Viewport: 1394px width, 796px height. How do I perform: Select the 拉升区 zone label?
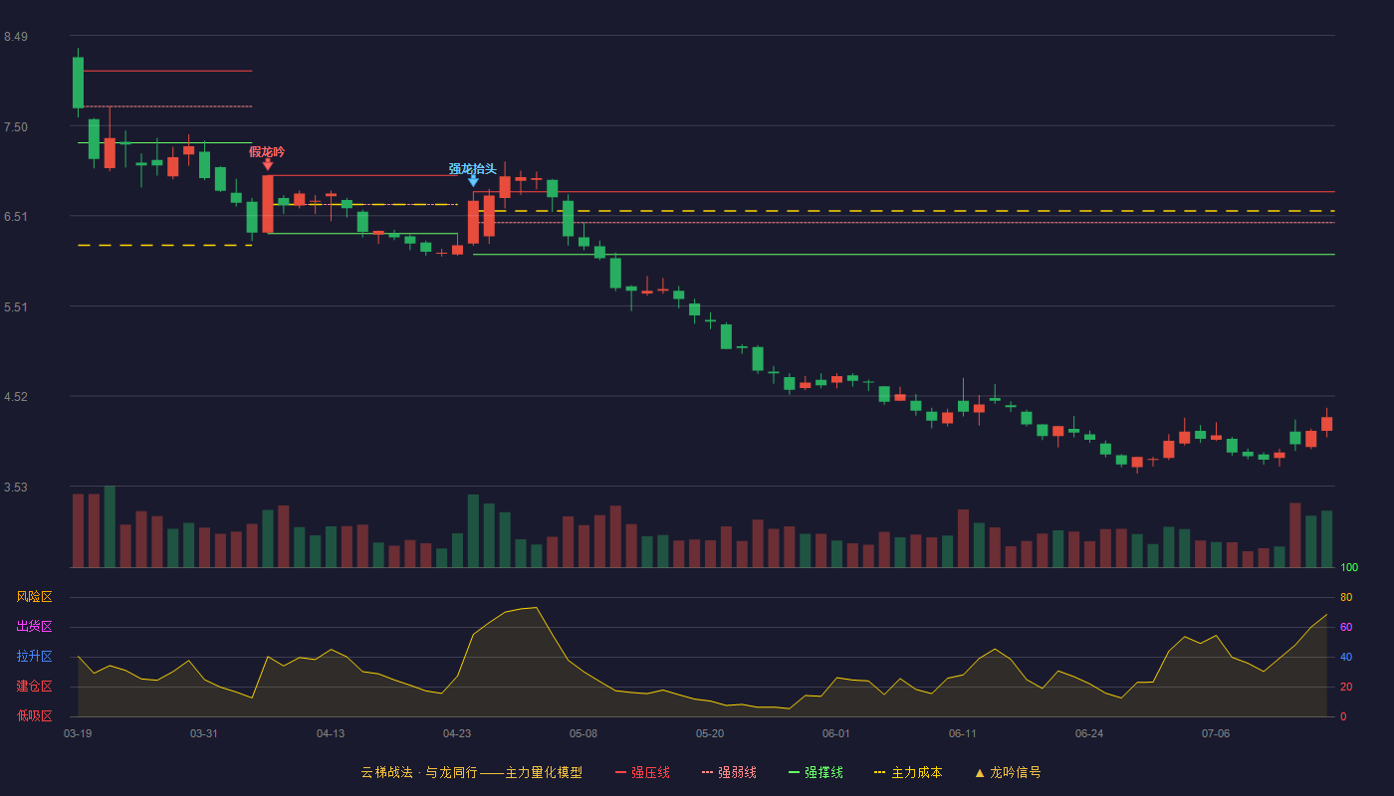[34, 657]
